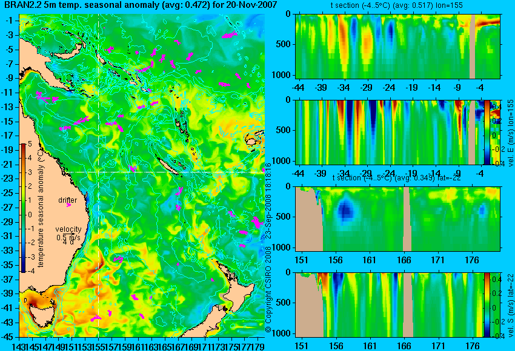Viewport: 515px width, 351px height.
Task: Click the elongated New Caledonia island
Action: click(167, 165)
